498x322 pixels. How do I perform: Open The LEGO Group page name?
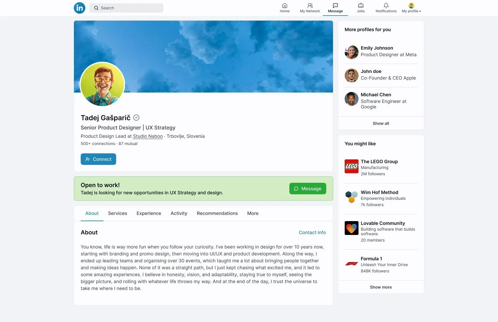[379, 162]
